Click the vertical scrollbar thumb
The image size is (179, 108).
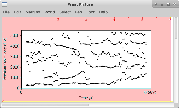click(x=176, y=28)
